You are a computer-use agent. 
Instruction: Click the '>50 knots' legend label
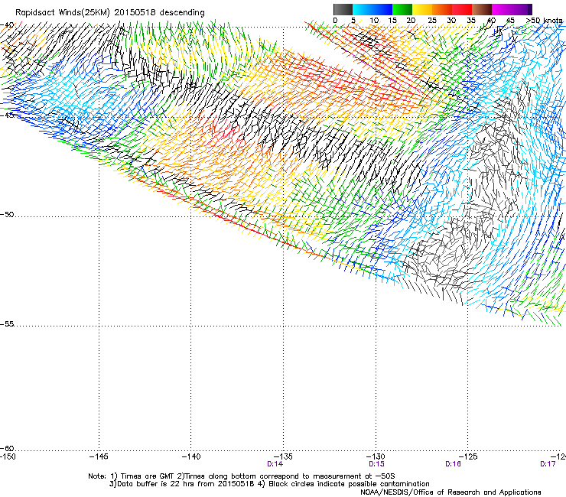coord(544,20)
